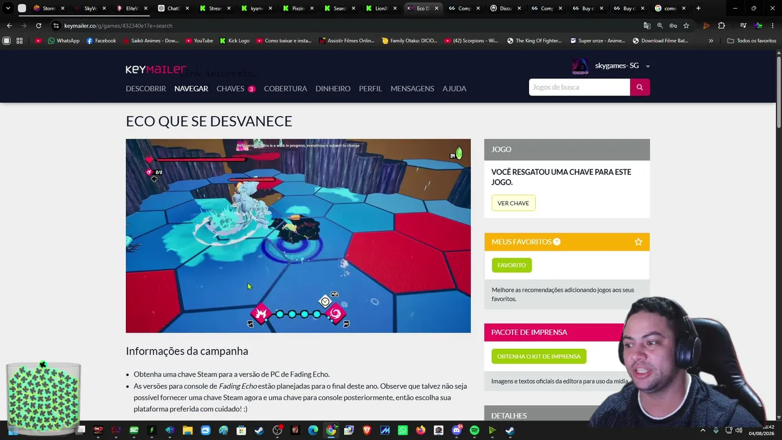782x440 pixels.
Task: Open the AJUDA menu
Action: [455, 89]
